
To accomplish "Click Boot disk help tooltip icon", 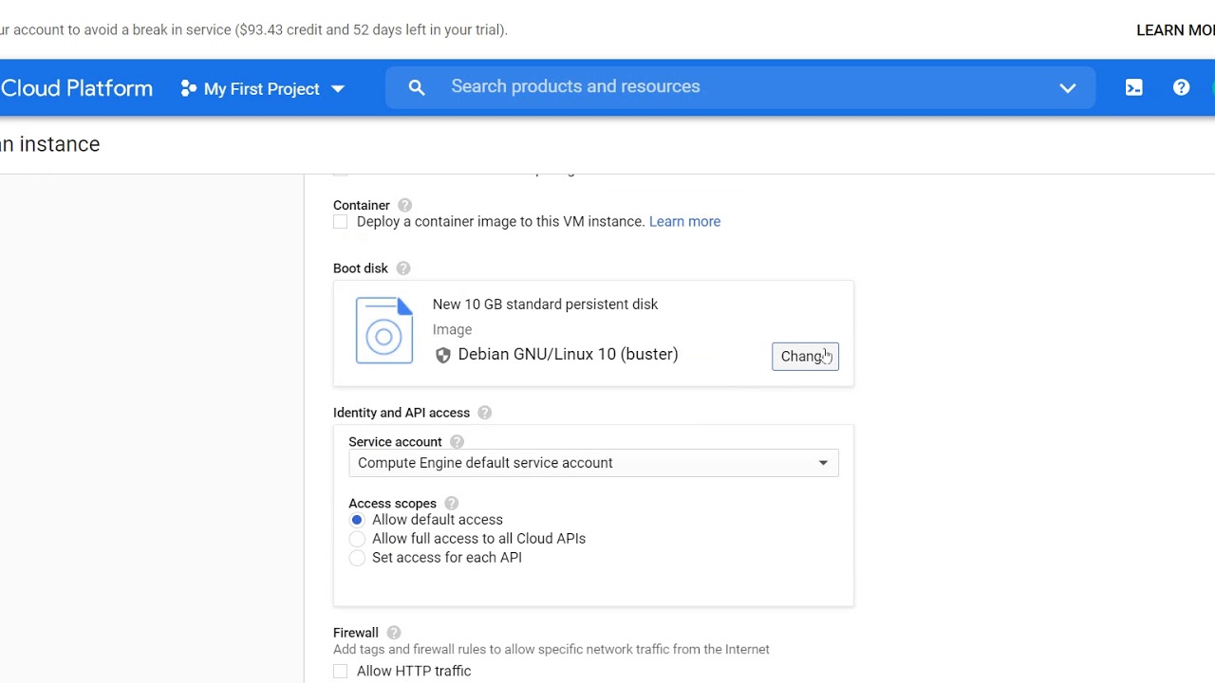I will pyautogui.click(x=403, y=268).
